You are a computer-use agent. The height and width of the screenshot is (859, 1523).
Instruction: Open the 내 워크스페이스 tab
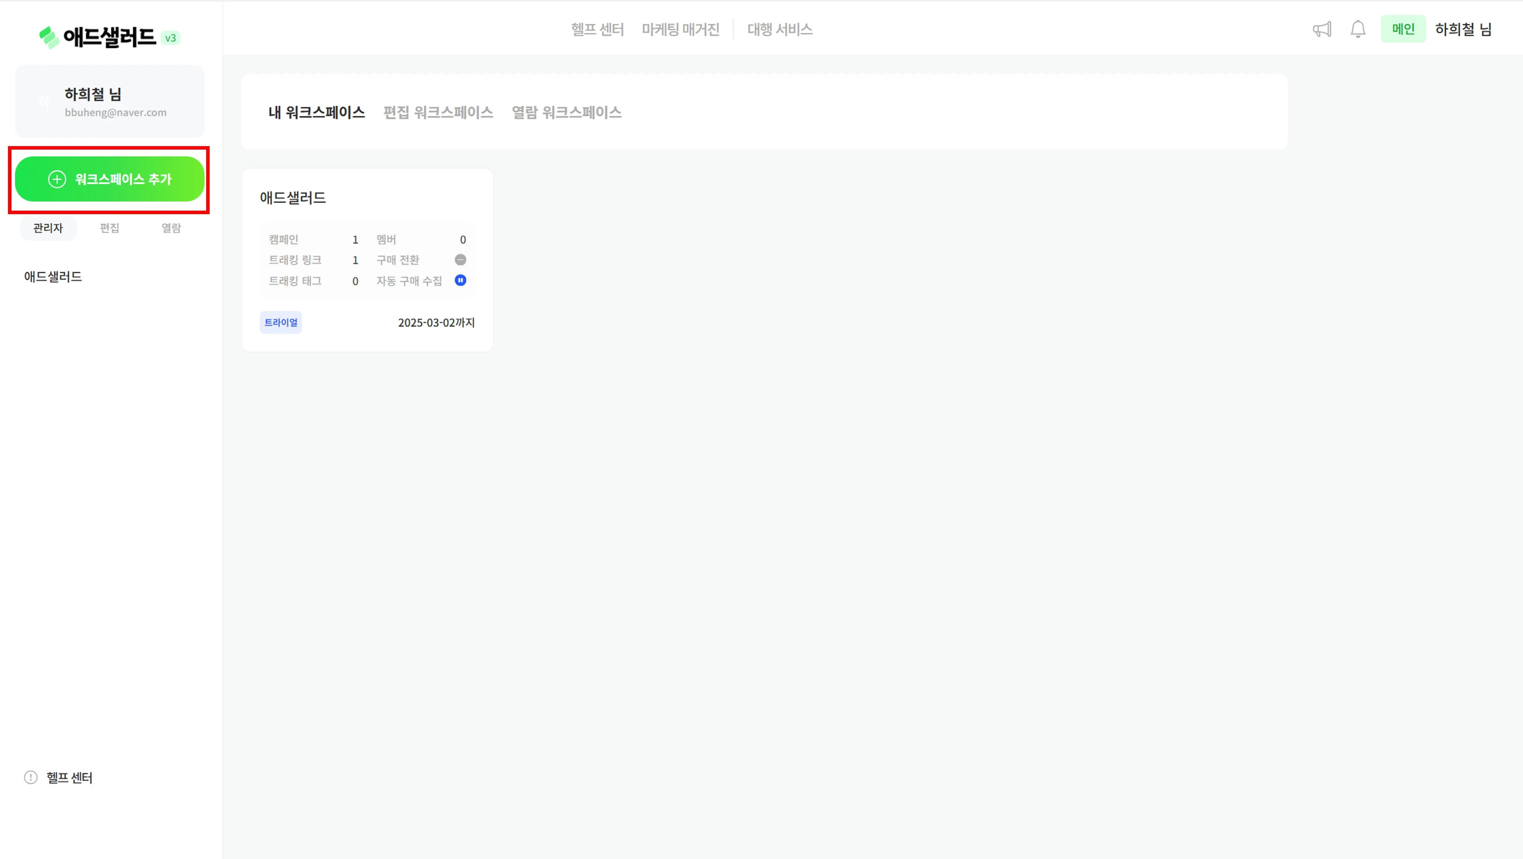click(x=316, y=112)
